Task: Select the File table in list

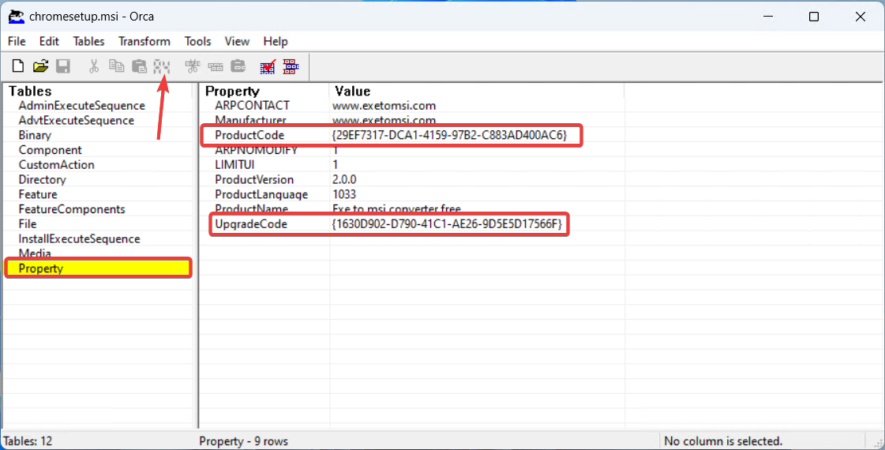Action: click(27, 223)
